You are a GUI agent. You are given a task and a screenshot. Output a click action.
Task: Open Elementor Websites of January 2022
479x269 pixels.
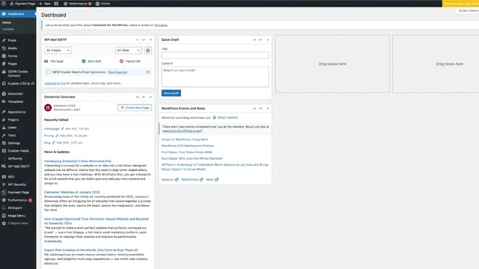pos(72,192)
